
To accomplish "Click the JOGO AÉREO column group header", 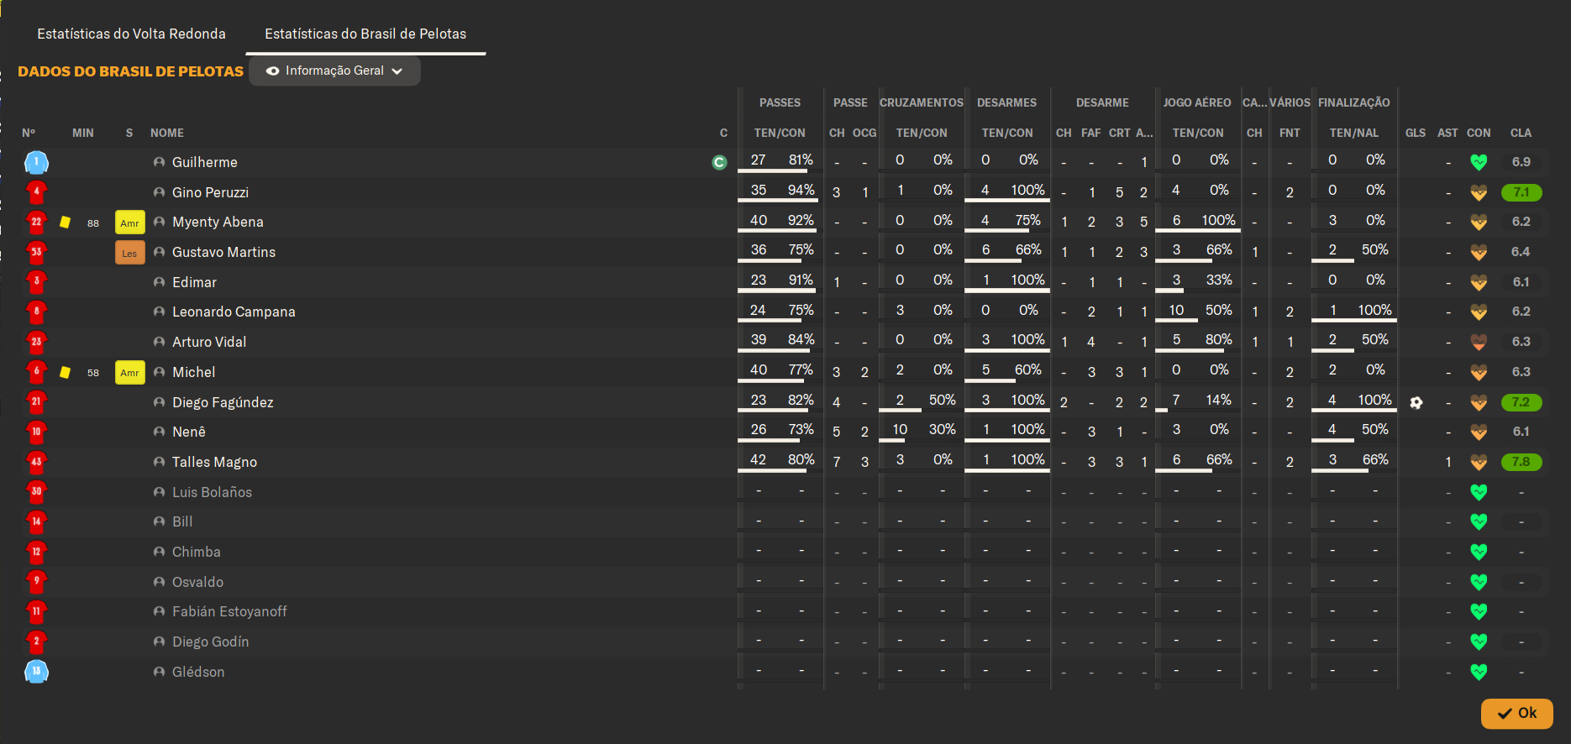I will click(1197, 102).
